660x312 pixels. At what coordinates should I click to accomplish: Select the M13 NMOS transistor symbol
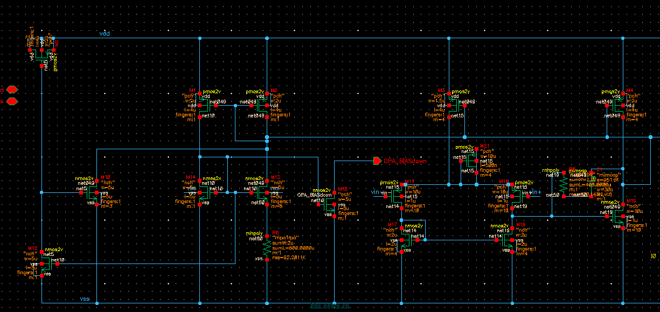point(263,192)
